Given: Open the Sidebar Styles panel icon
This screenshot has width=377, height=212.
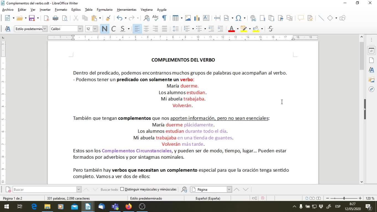Looking at the screenshot, I should [x=371, y=70].
